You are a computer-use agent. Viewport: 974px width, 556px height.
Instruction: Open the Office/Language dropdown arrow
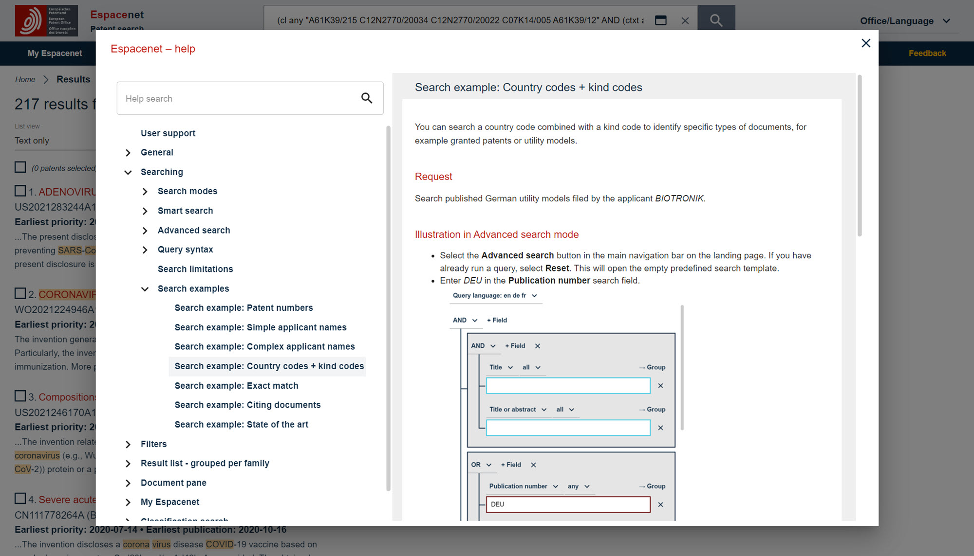946,21
